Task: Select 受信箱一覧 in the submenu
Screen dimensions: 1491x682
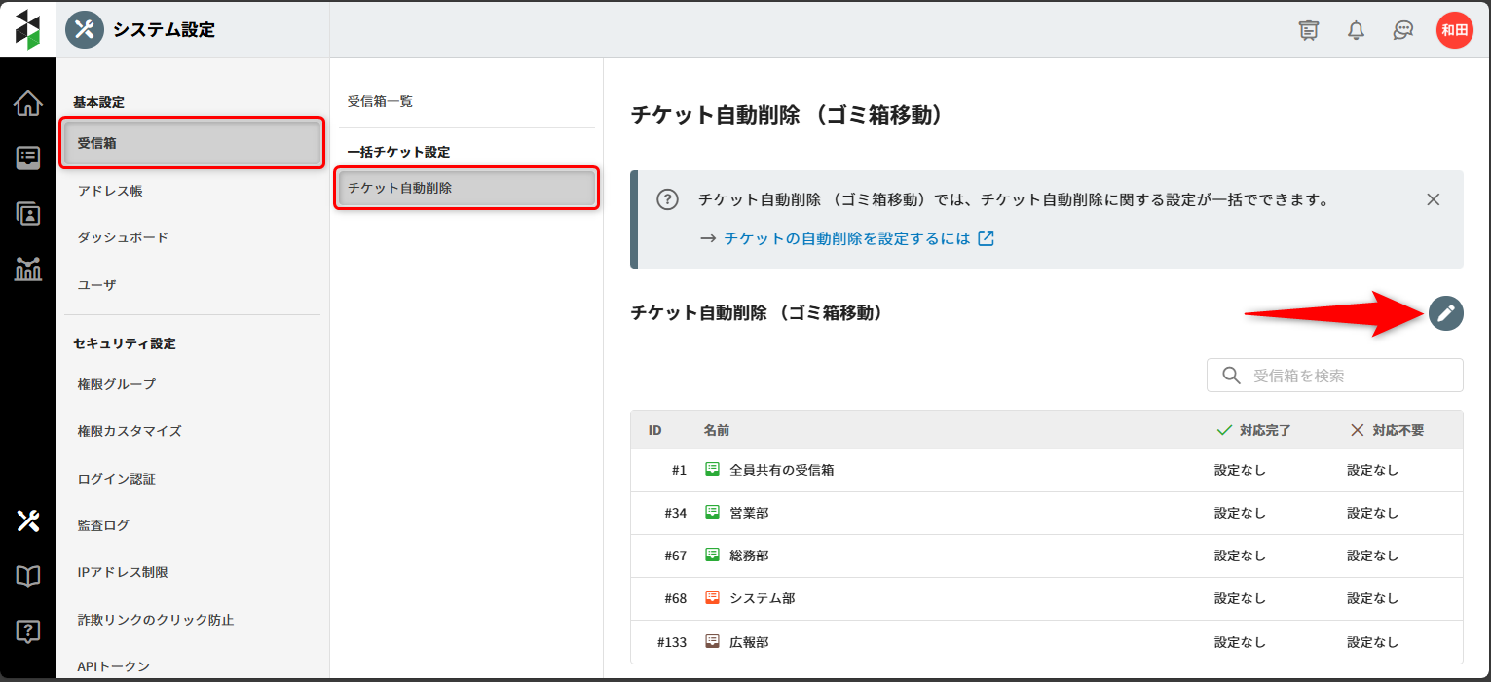Action: point(380,101)
